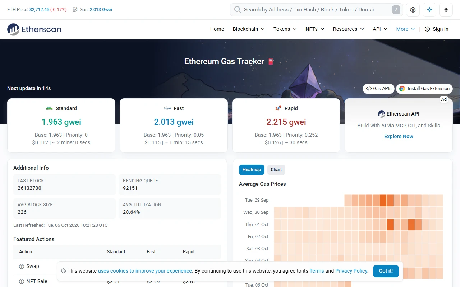The width and height of the screenshot is (460, 287).
Task: Expand the More dropdown menu
Action: (x=405, y=29)
